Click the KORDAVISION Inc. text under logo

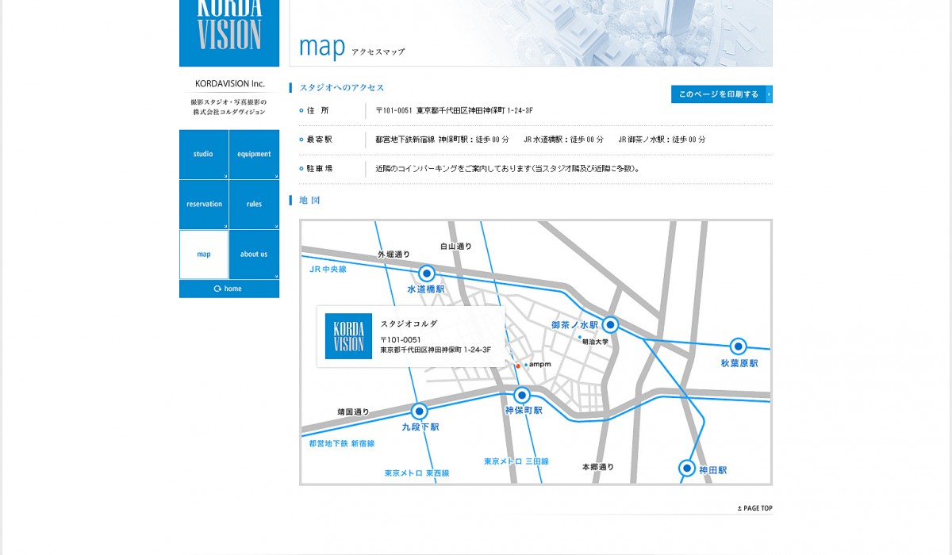click(x=229, y=84)
